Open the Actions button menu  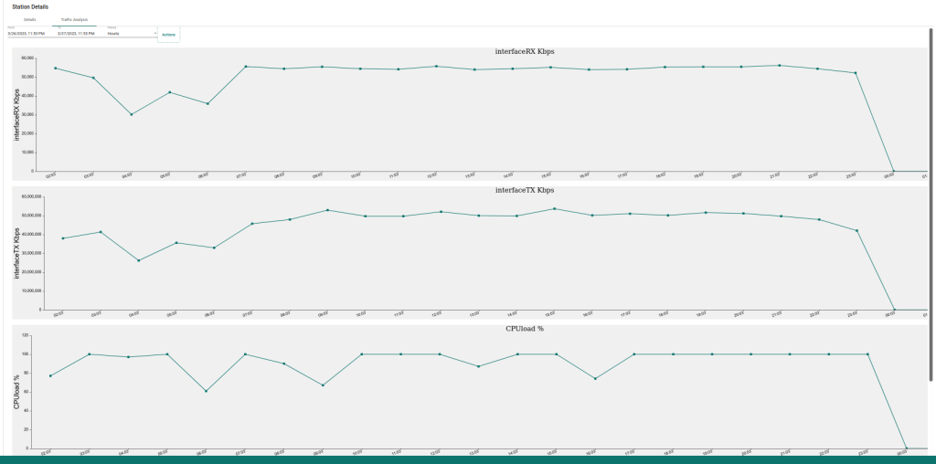click(168, 35)
